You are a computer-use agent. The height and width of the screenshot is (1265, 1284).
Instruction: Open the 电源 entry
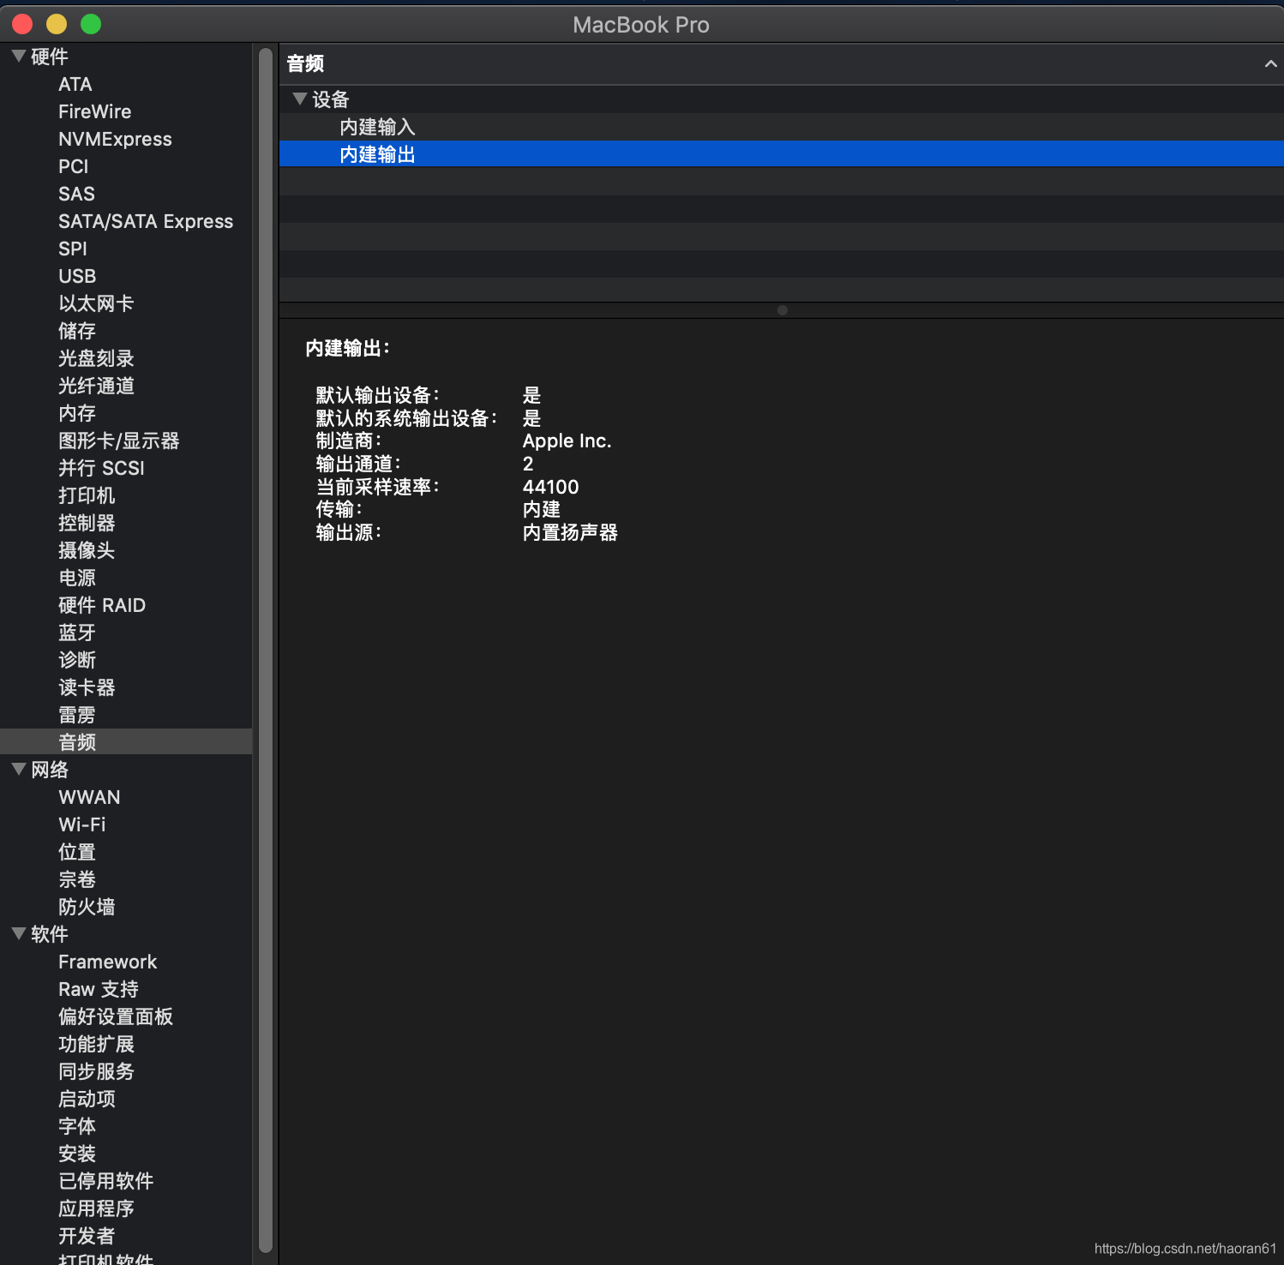[x=77, y=578]
